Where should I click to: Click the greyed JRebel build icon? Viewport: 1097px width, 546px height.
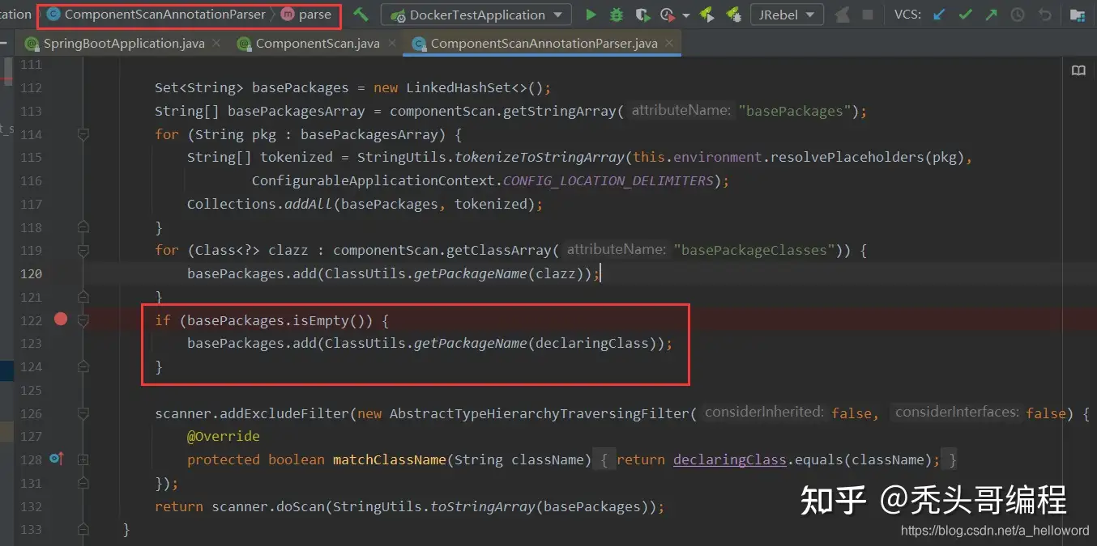[843, 15]
